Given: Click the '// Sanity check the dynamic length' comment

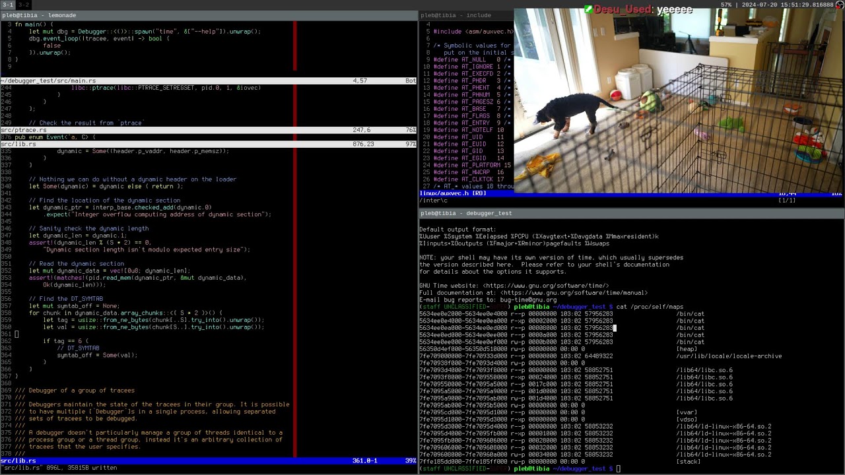Looking at the screenshot, I should coord(88,228).
